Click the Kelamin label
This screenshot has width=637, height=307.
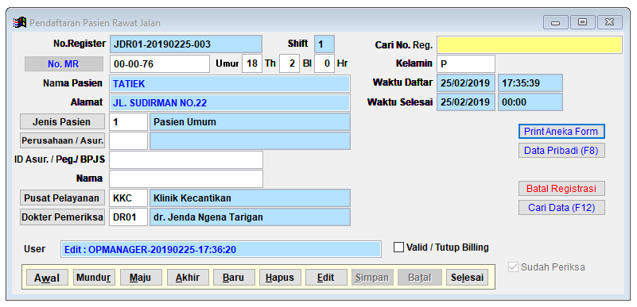pyautogui.click(x=414, y=63)
